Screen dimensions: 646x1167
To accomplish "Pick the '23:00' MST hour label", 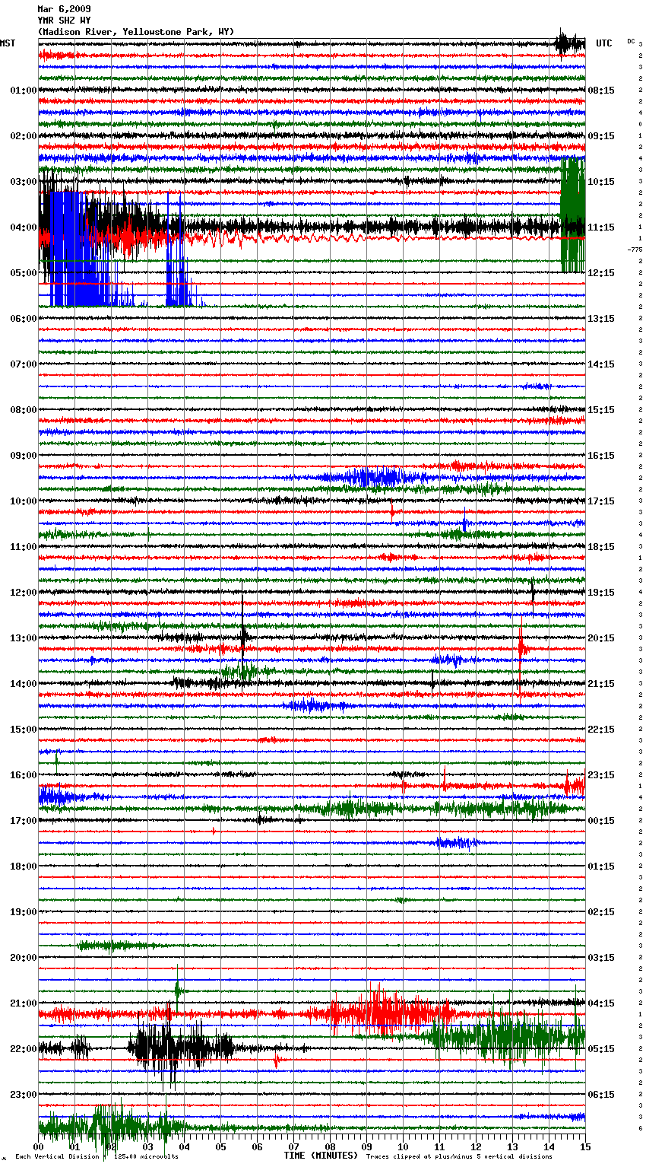I will coord(23,1095).
